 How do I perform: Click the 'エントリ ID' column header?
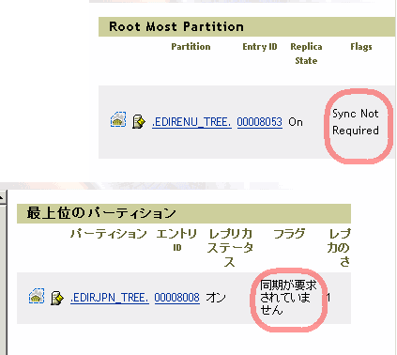(176, 239)
